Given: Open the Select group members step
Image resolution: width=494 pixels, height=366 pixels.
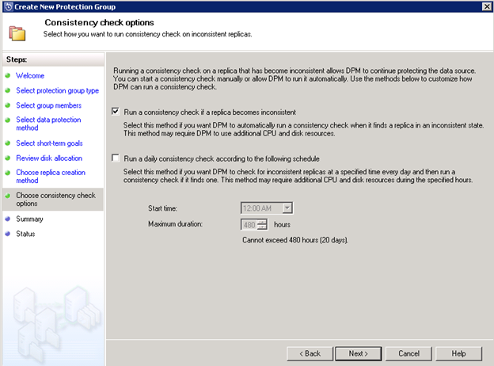Looking at the screenshot, I should click(x=49, y=105).
